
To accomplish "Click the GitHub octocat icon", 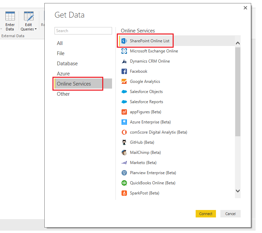I will coord(124,142).
